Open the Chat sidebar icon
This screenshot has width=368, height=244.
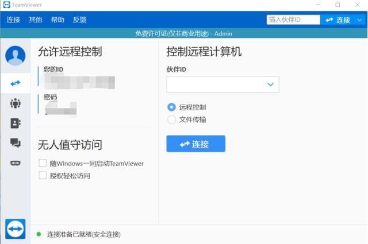16,143
